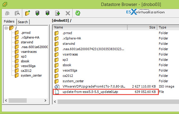Select .vSphere-HA in the folder tree
Viewport: 179px width, 114px height.
click(x=30, y=37)
